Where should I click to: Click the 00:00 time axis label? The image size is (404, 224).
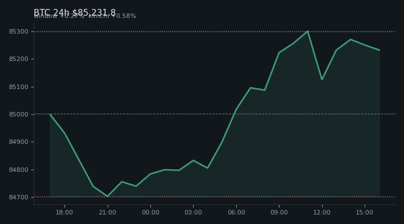[150, 212]
